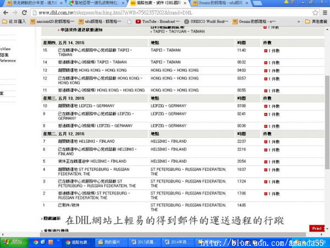This screenshot has width=330, height=248.
Task: Click the vertical page scrollbar thumb
Action: [x=327, y=122]
